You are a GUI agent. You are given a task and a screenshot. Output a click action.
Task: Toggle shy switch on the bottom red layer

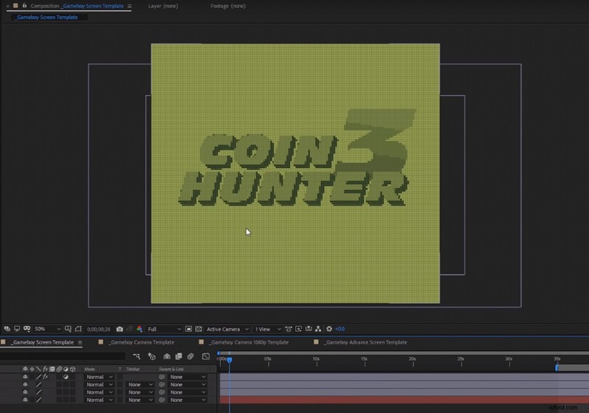[x=25, y=400]
